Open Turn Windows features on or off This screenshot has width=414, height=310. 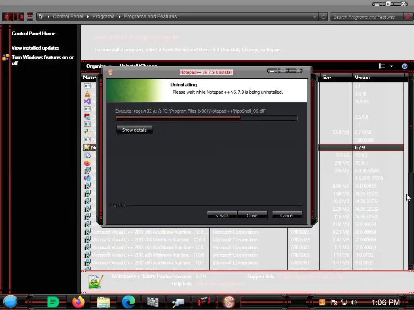42,60
